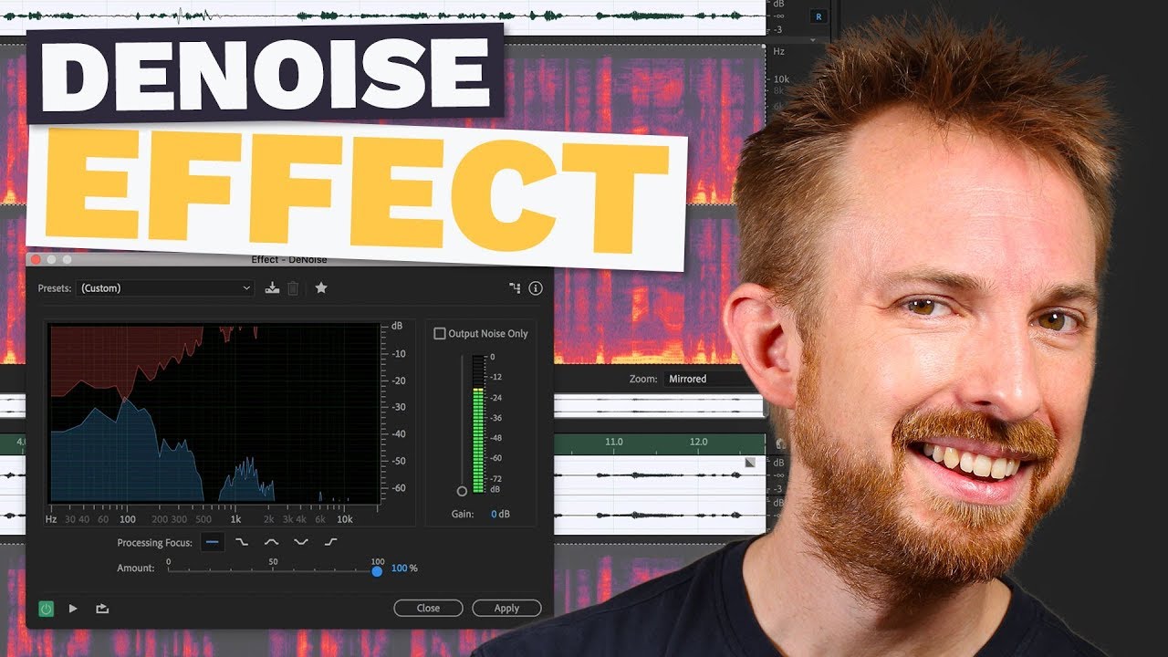Select low-frequency Processing Focus shape

(242, 543)
